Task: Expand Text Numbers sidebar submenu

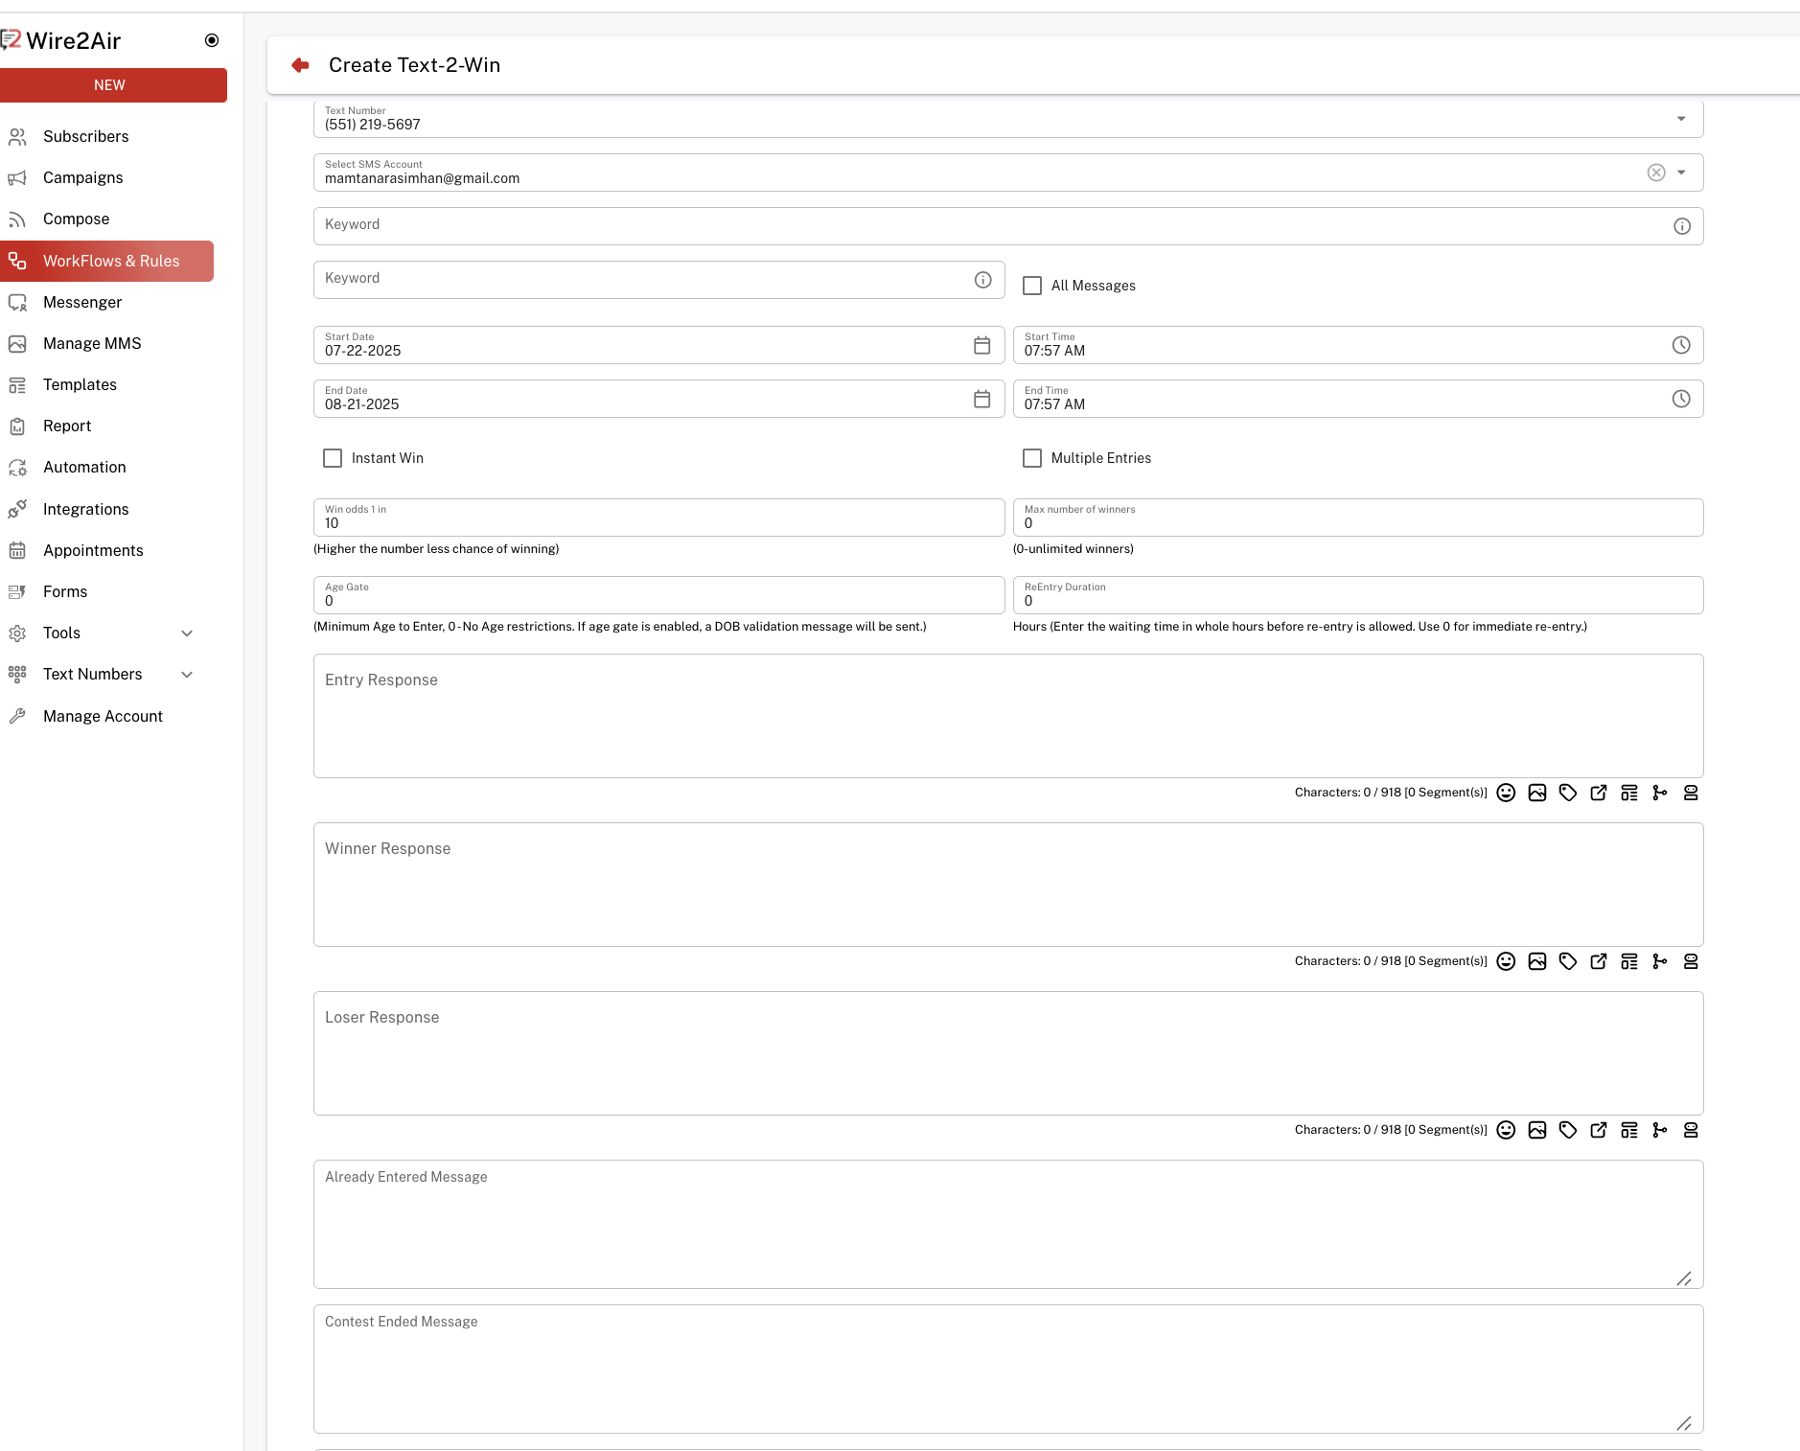Action: (187, 674)
